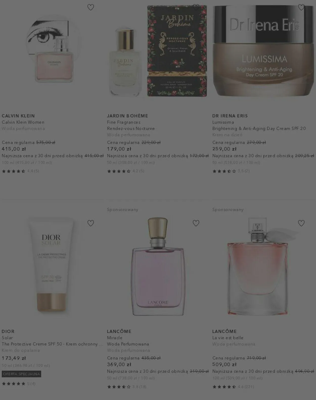Open the JARDIN BOHÈME brand link
The height and width of the screenshot is (400, 316).
tap(127, 116)
